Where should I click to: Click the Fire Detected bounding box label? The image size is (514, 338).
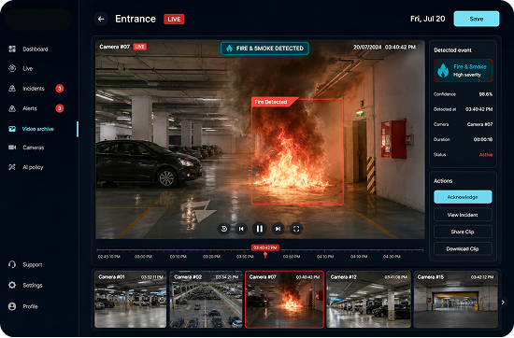click(271, 102)
